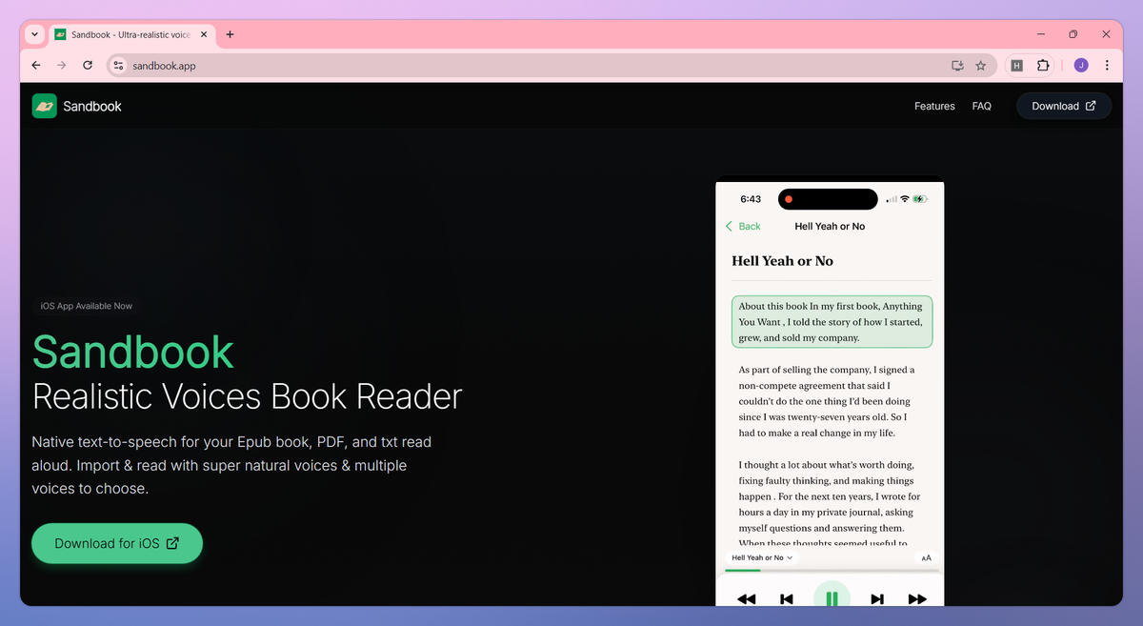Click the Sandbook logo icon

click(x=44, y=106)
